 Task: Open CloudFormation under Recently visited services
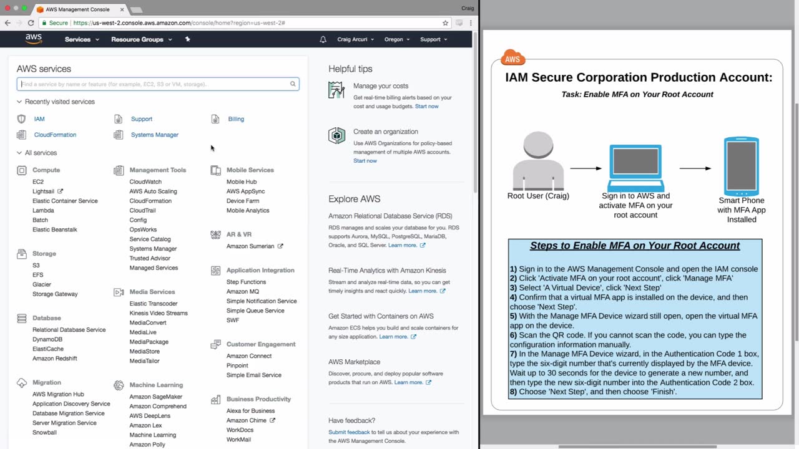[x=55, y=135]
